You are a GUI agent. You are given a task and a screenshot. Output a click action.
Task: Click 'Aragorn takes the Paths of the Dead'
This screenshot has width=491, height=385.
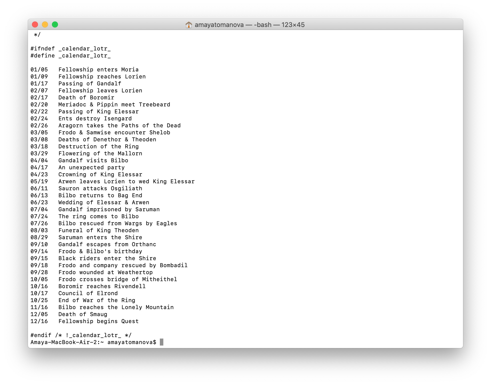pyautogui.click(x=119, y=125)
